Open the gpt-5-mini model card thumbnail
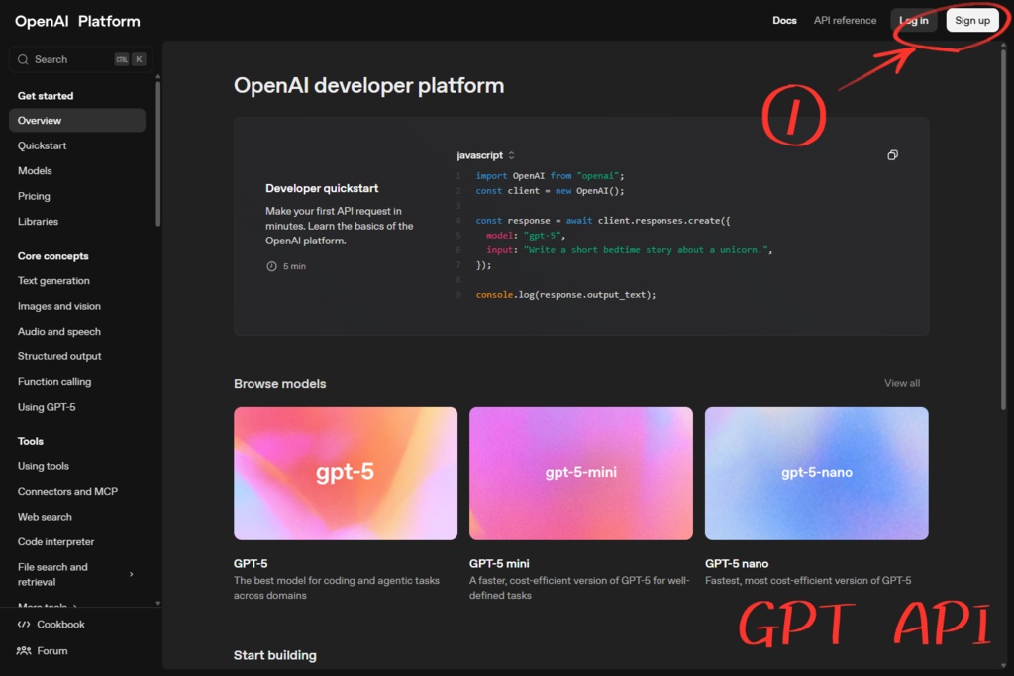 click(x=580, y=473)
